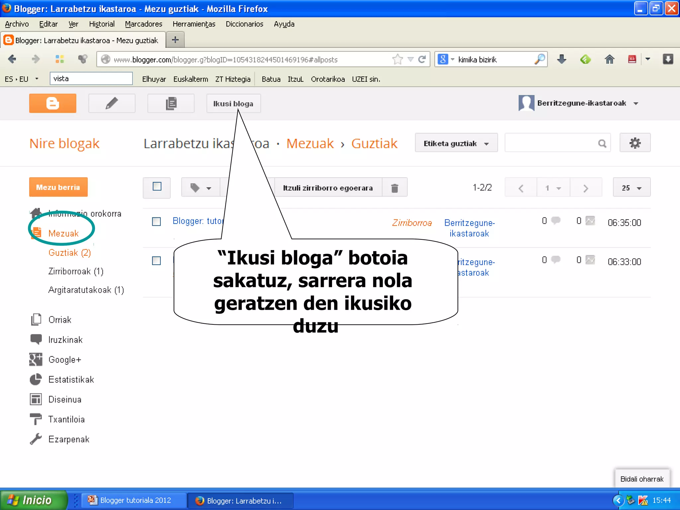This screenshot has width=680, height=510.
Task: Check the Blogger tutorial draft post checkbox
Action: click(156, 221)
